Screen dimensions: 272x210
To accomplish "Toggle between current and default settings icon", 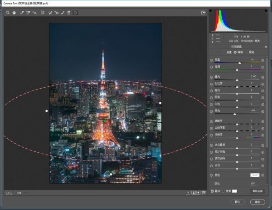I will [204, 193].
